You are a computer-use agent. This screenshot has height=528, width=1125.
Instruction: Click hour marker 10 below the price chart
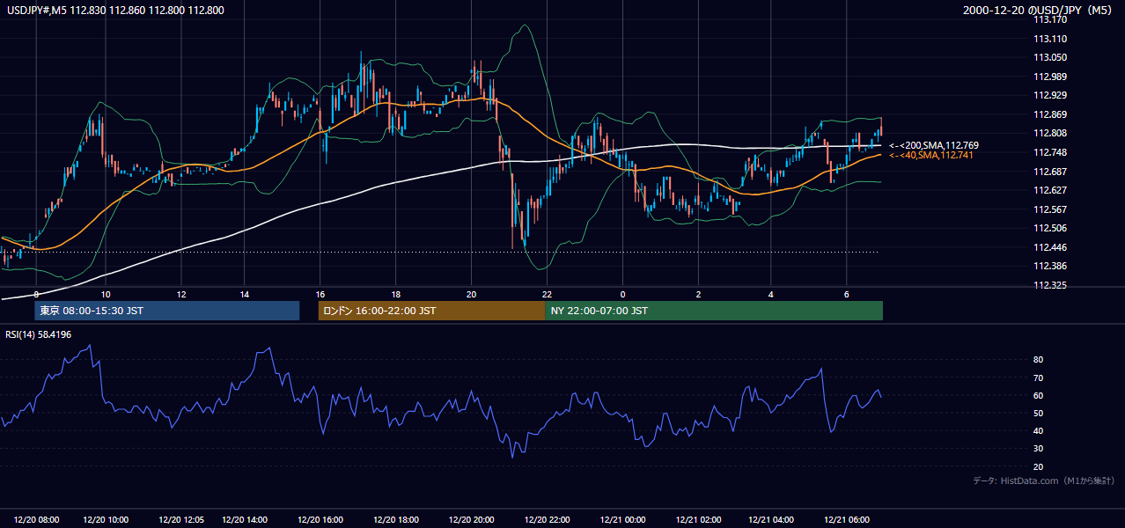tap(106, 294)
